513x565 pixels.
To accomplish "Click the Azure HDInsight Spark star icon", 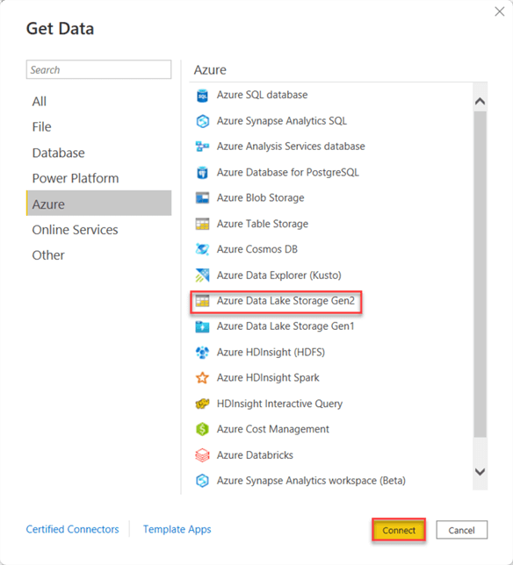I will point(202,377).
